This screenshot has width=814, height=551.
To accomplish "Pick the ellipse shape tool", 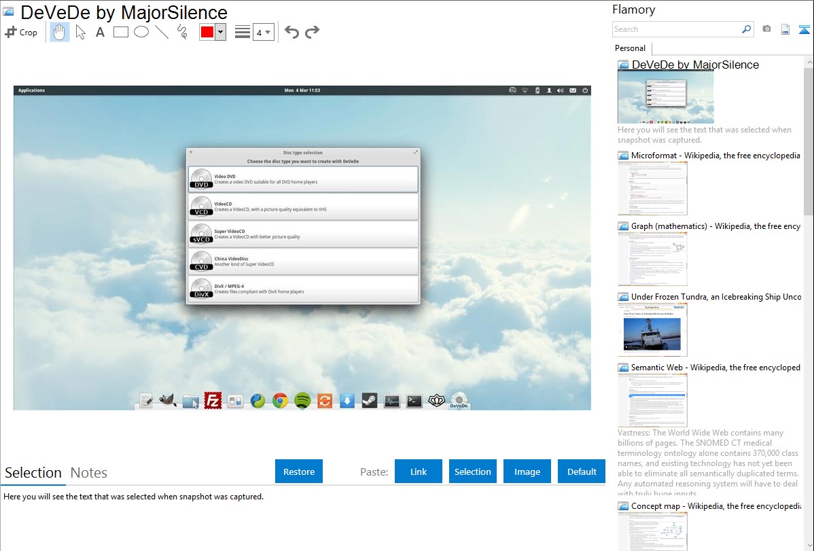I will 141,32.
